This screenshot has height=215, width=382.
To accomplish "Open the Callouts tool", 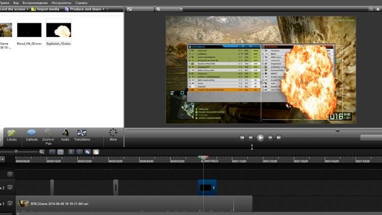I will [32, 136].
